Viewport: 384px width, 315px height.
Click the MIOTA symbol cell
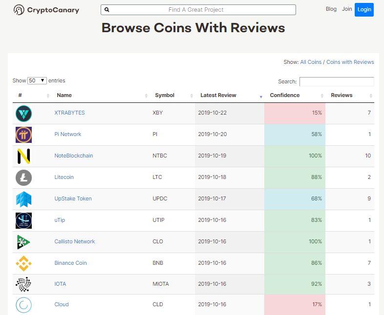pos(161,284)
